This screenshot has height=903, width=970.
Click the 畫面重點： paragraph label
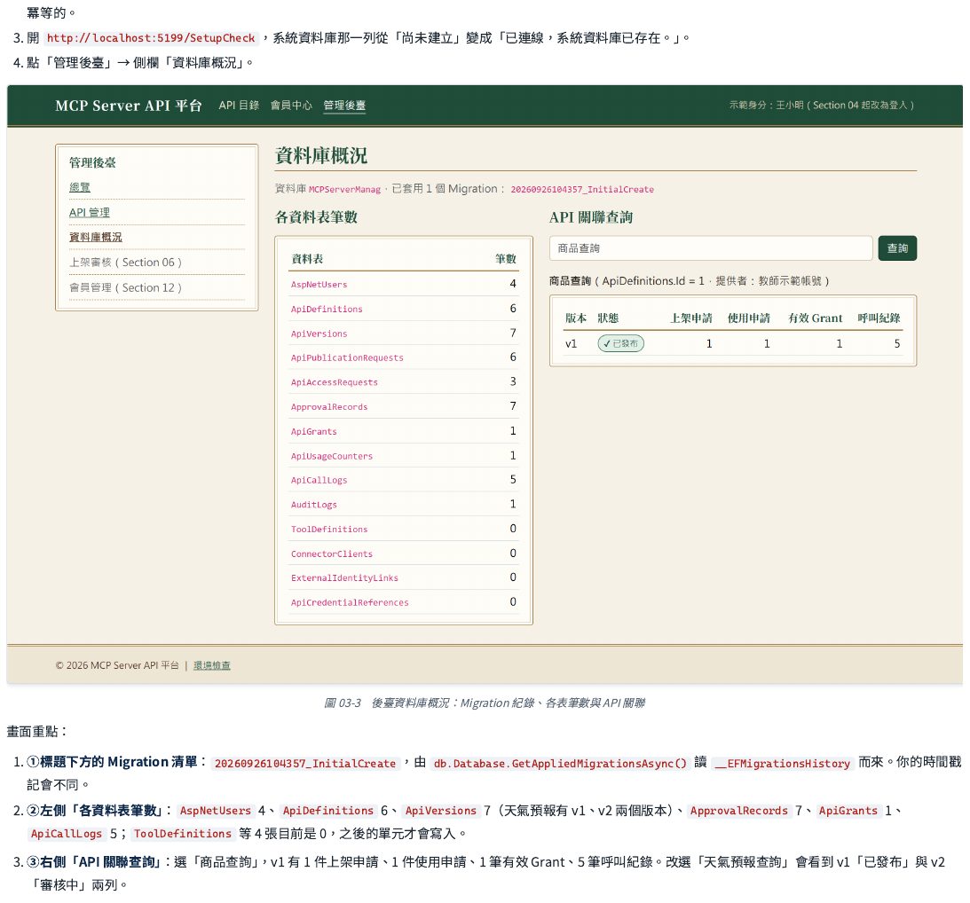tap(37, 732)
